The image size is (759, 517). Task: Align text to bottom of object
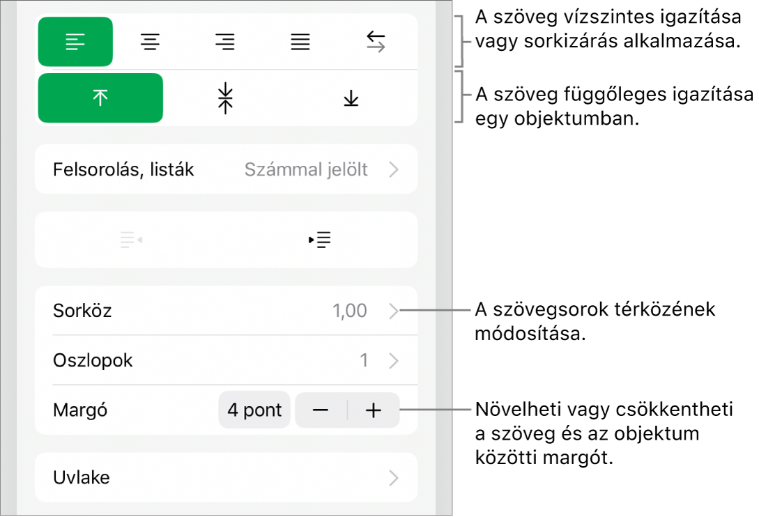[x=351, y=98]
